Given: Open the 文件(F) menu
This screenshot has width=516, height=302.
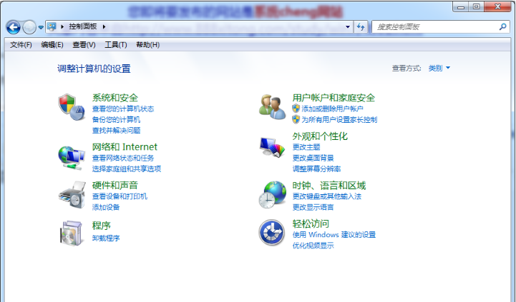Looking at the screenshot, I should [x=21, y=45].
